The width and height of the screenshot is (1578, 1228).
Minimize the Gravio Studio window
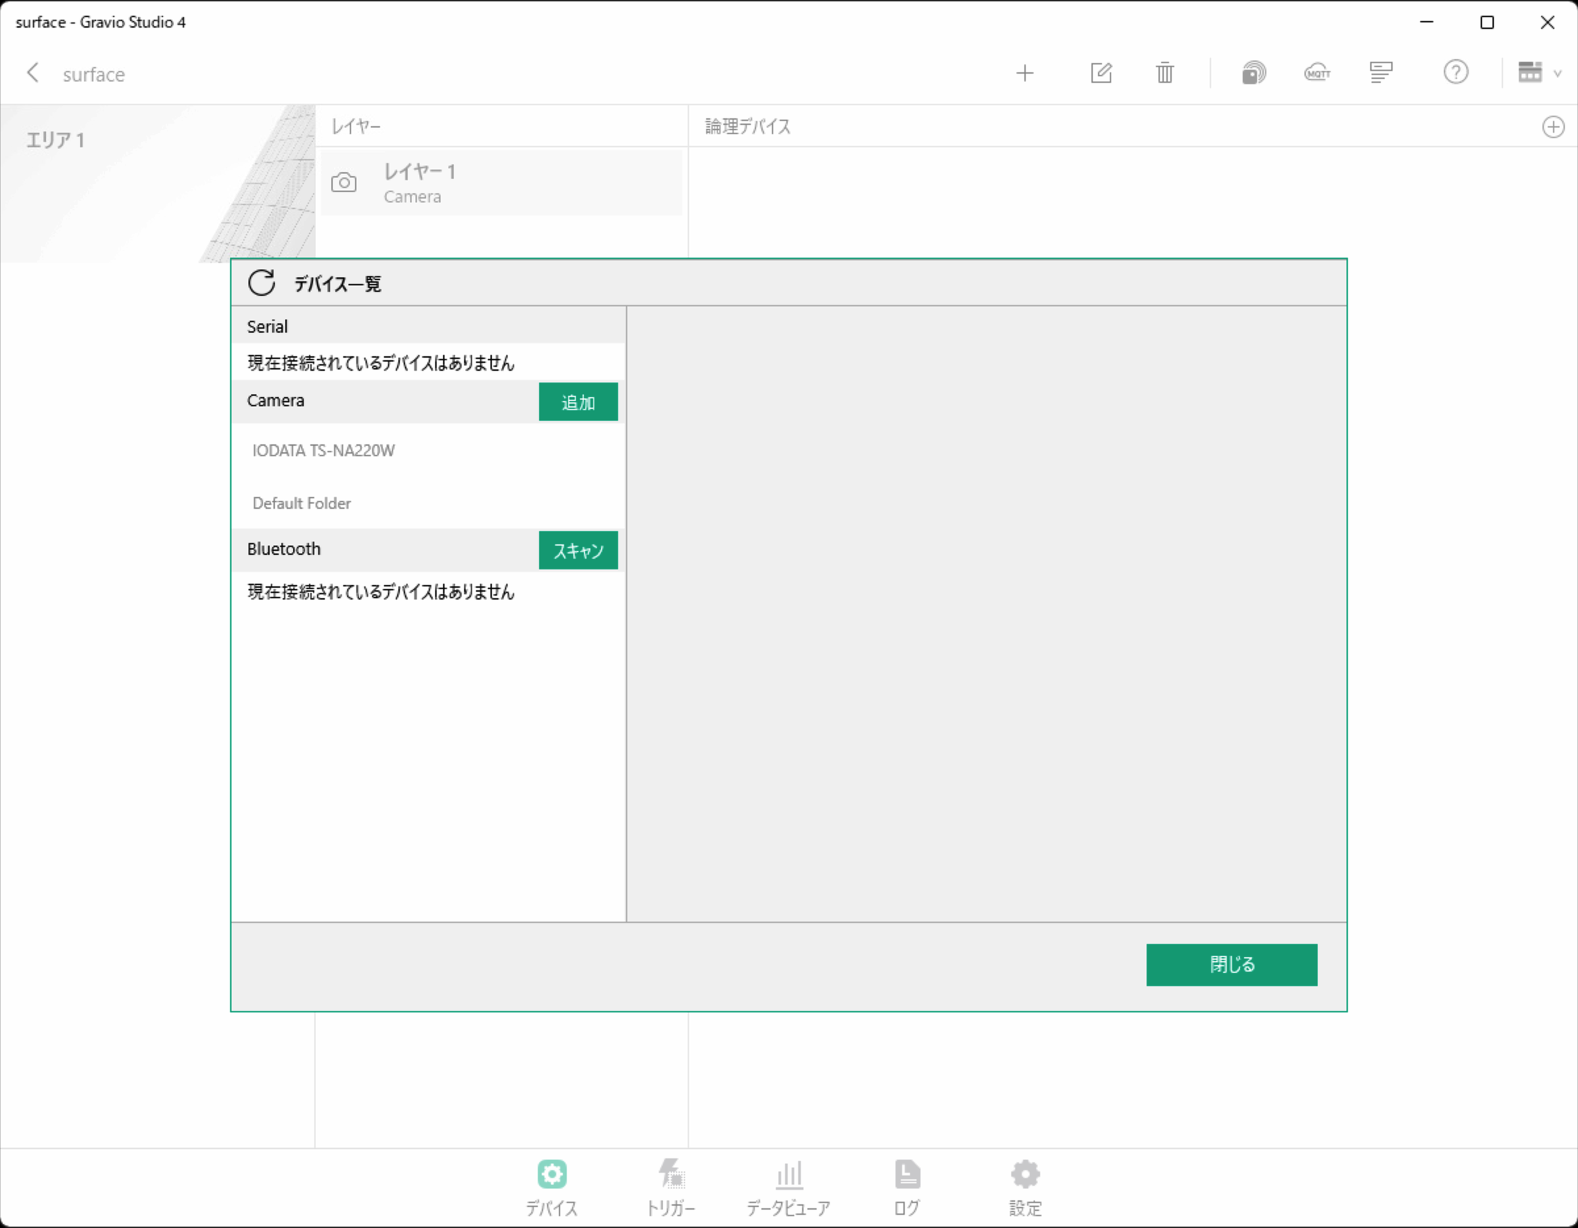[1426, 22]
